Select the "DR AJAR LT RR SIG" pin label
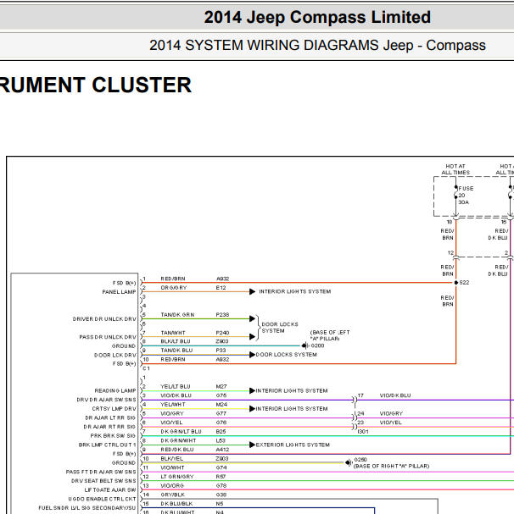The height and width of the screenshot is (514, 514). coord(110,417)
